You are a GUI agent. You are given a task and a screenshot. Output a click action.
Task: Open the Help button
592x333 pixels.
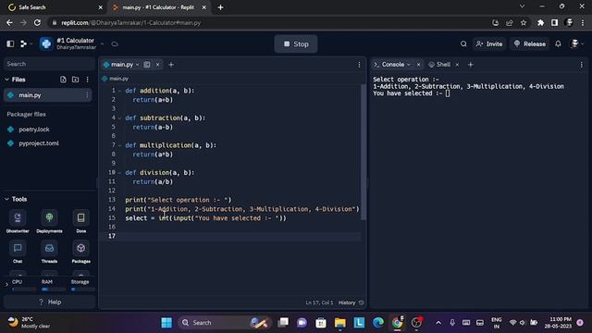click(49, 302)
